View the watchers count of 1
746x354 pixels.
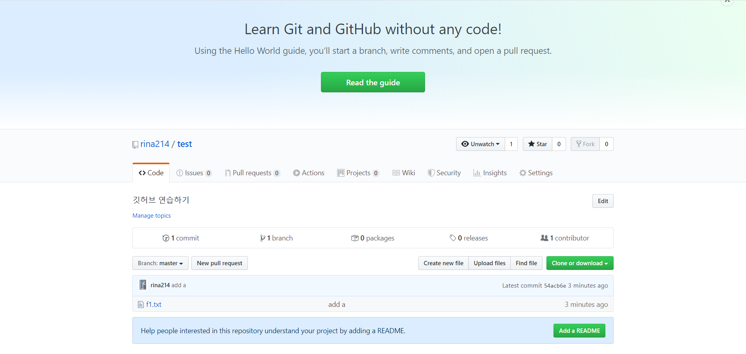[x=511, y=144]
